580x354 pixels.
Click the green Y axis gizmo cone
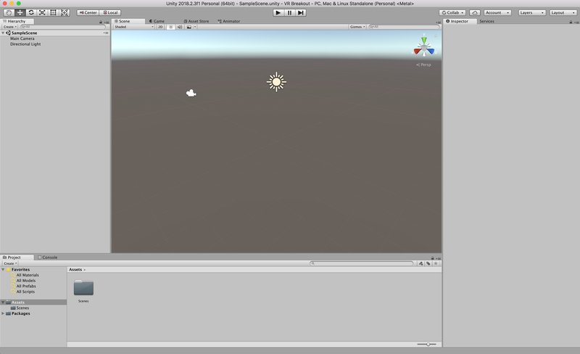[424, 39]
